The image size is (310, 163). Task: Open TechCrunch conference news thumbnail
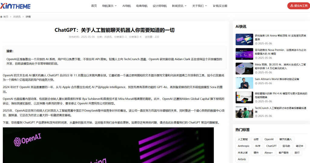[x=244, y=112]
